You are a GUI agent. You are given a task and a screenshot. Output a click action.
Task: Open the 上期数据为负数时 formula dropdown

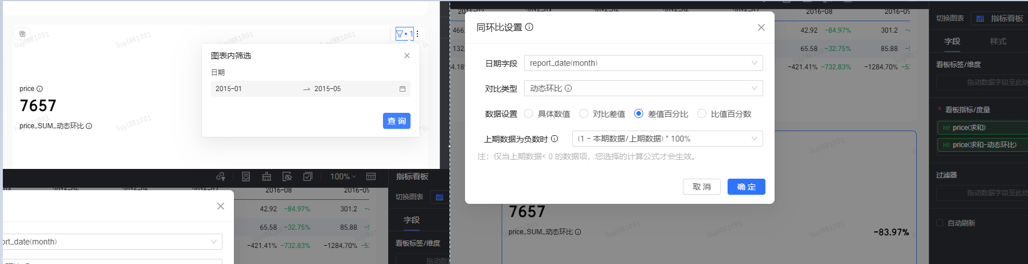click(x=667, y=139)
